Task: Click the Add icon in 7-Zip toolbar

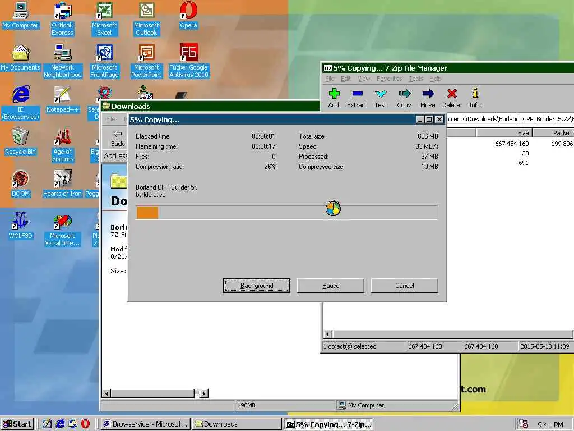Action: coord(334,98)
